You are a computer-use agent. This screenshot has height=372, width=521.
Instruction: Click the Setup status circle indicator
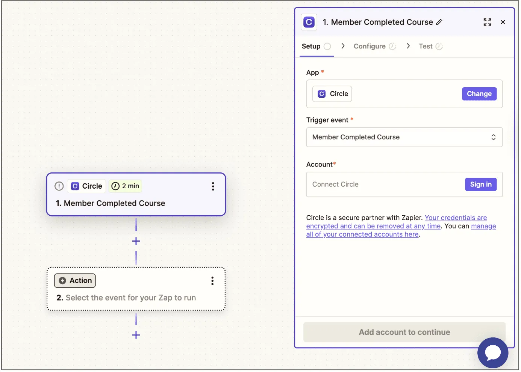(x=327, y=46)
